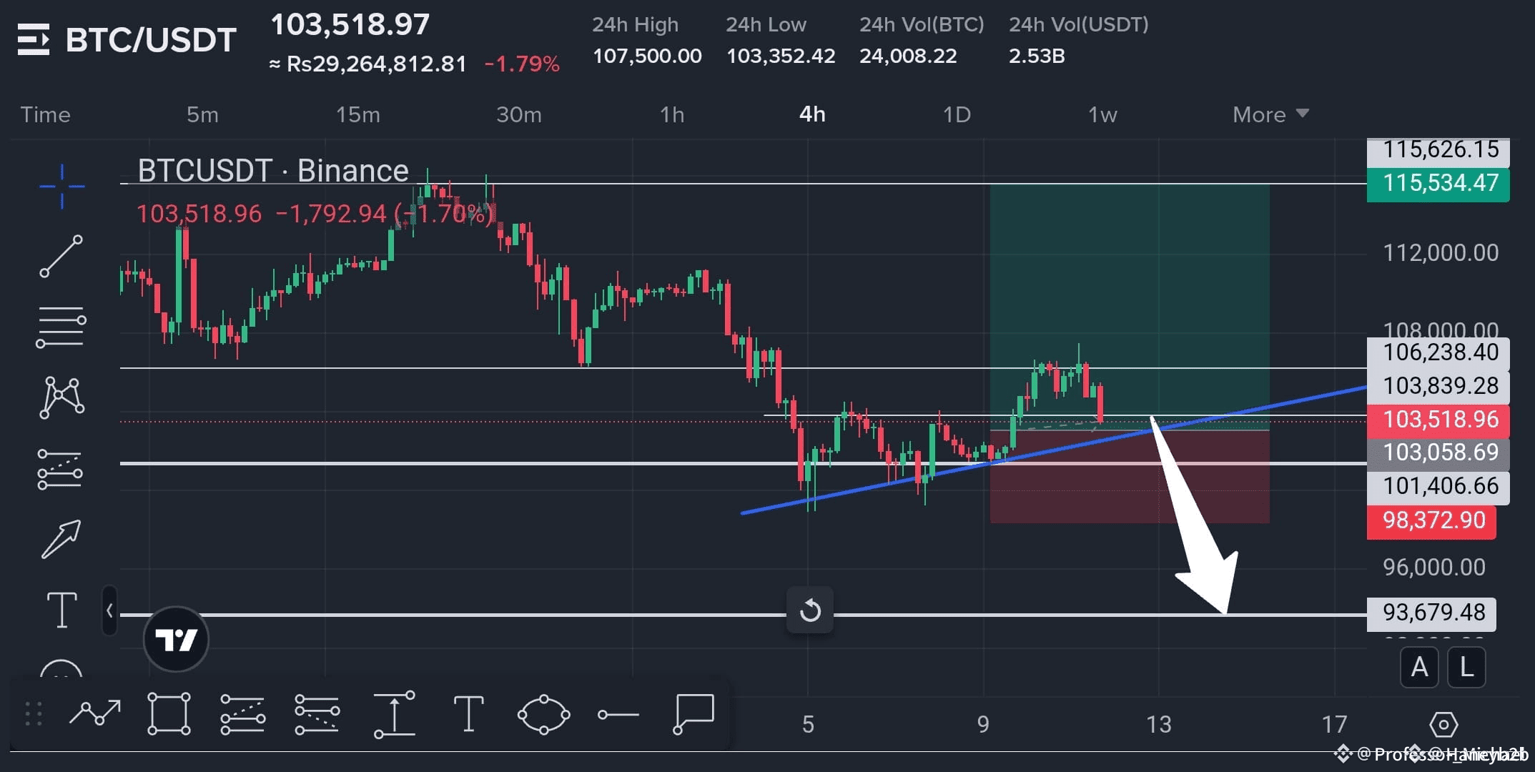Viewport: 1535px width, 772px height.
Task: Switch to the 30m timeframe
Action: (519, 114)
